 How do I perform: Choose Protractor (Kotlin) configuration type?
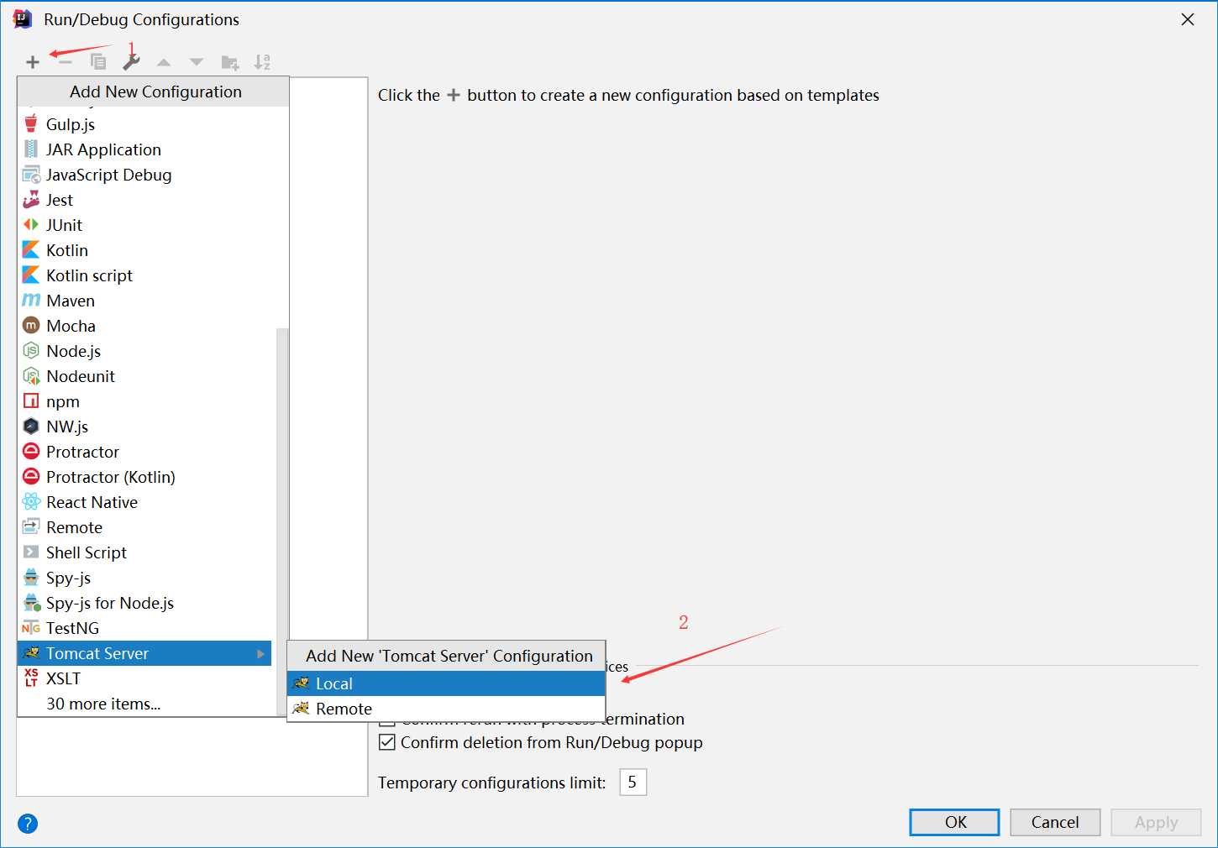(144, 477)
